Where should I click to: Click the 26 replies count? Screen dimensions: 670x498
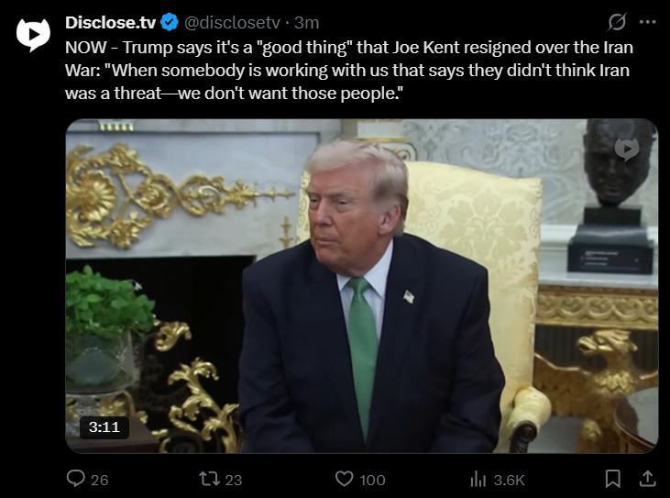[100, 480]
